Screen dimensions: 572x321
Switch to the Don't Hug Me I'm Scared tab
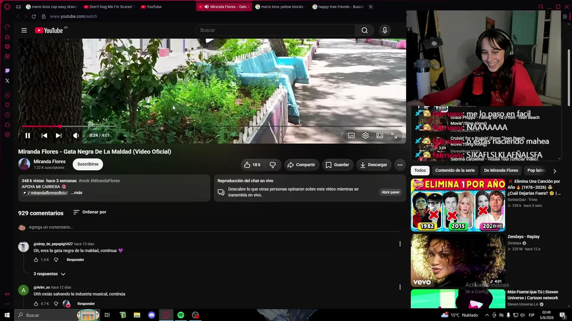pyautogui.click(x=109, y=7)
